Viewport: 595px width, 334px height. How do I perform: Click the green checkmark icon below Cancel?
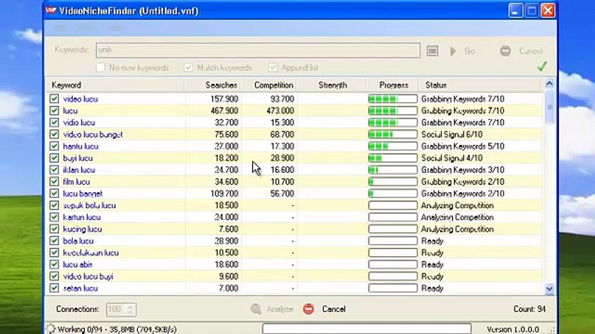[542, 67]
